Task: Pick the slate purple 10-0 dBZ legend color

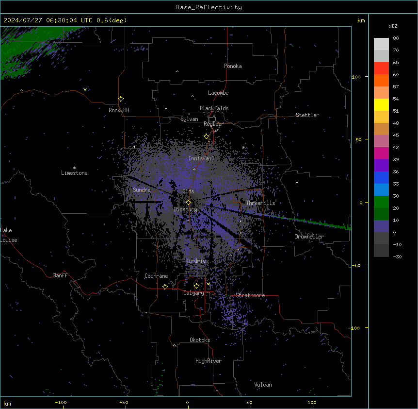Action: point(381,226)
